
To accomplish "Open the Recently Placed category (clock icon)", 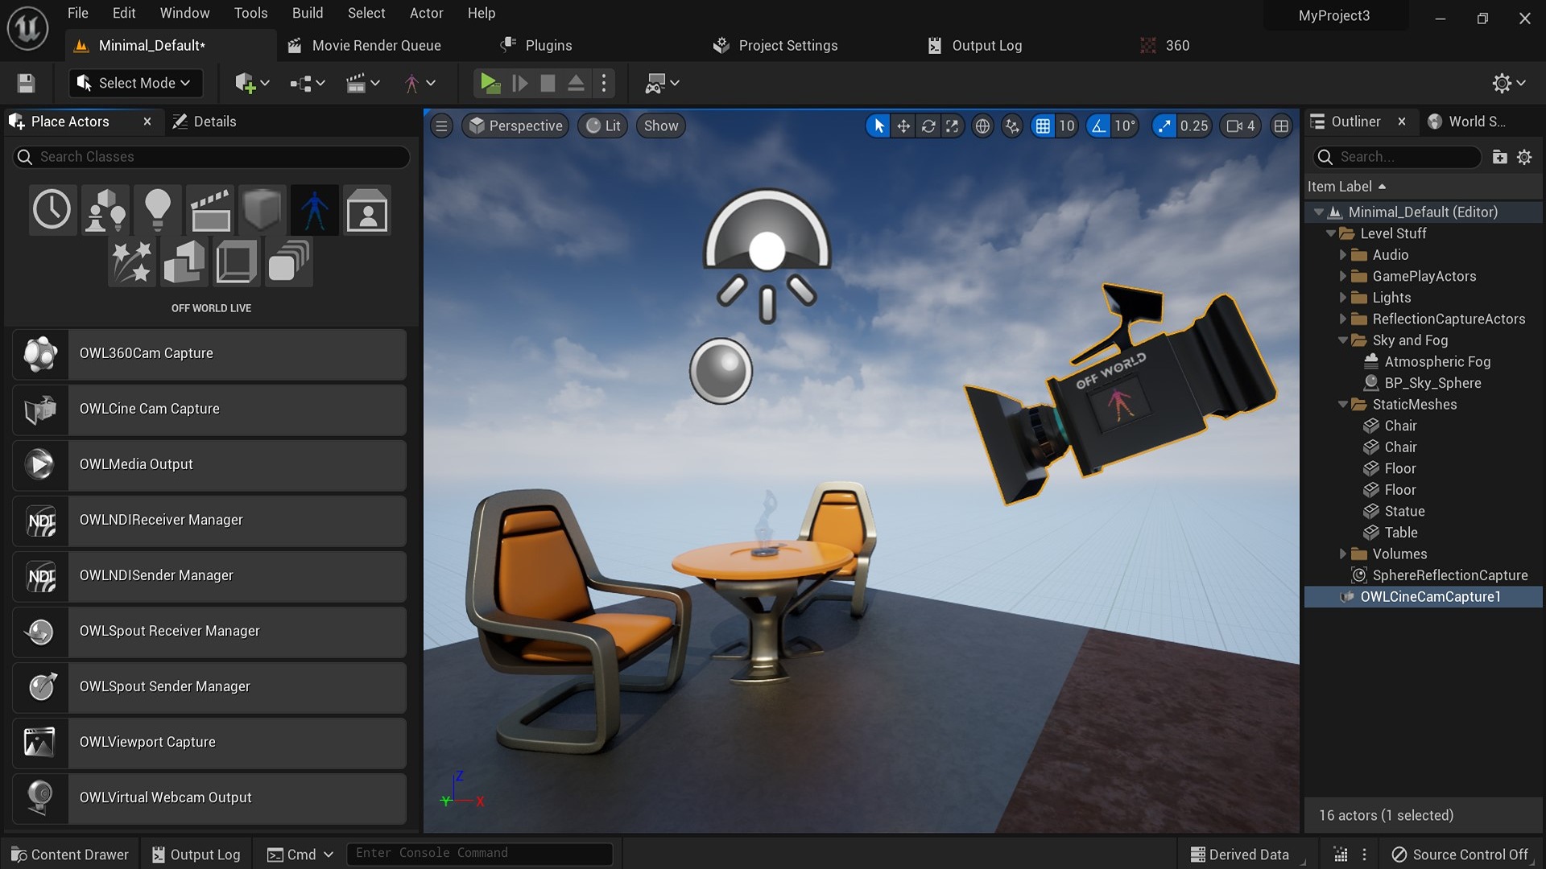I will [52, 209].
